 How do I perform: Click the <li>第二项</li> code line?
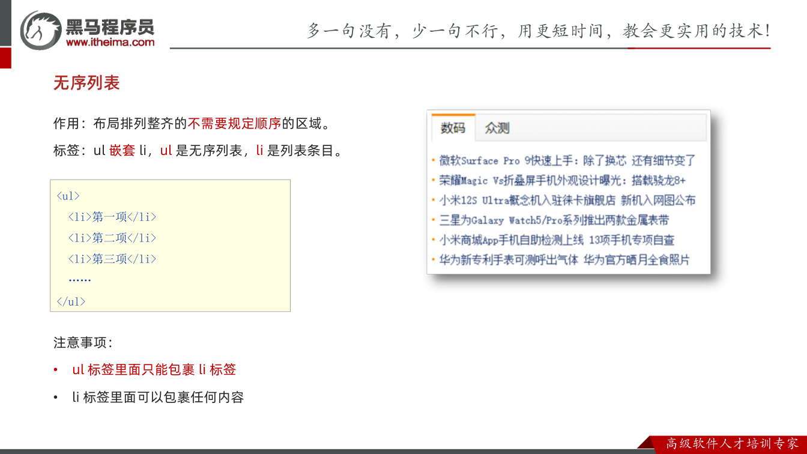pyautogui.click(x=112, y=238)
